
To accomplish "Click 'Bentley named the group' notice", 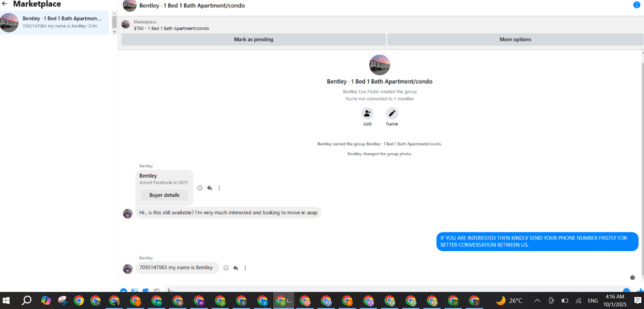I will [x=380, y=144].
